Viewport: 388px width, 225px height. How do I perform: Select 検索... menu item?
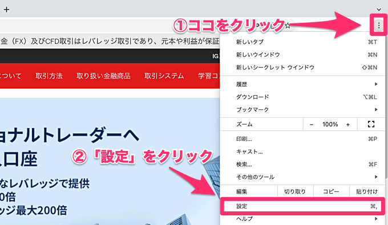coord(302,164)
